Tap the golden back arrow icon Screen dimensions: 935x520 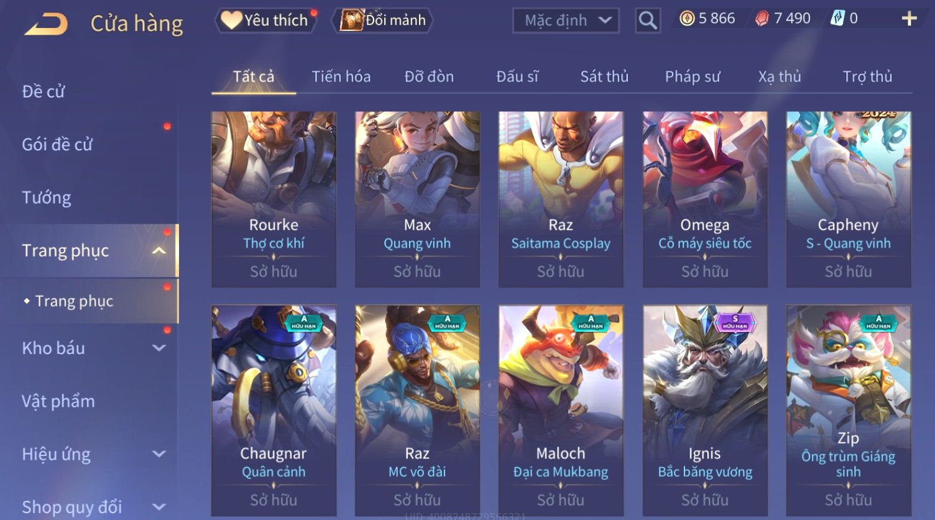coord(46,24)
